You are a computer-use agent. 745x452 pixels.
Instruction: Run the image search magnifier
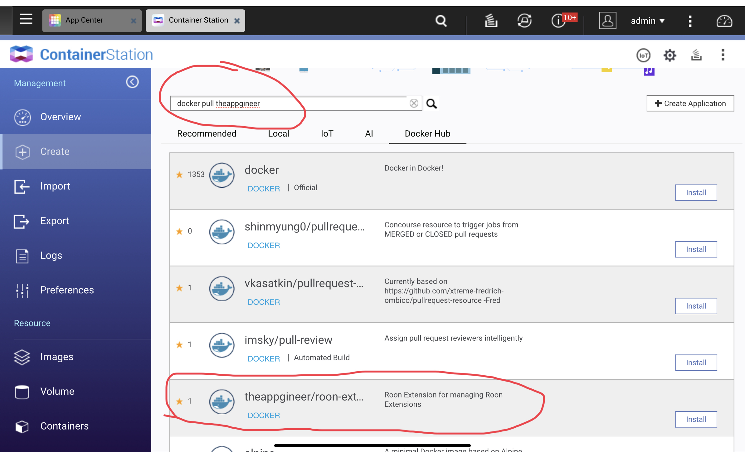(431, 103)
